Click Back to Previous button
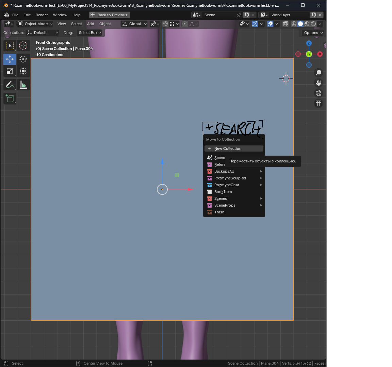Screen dimensions: 392x367 (110, 15)
